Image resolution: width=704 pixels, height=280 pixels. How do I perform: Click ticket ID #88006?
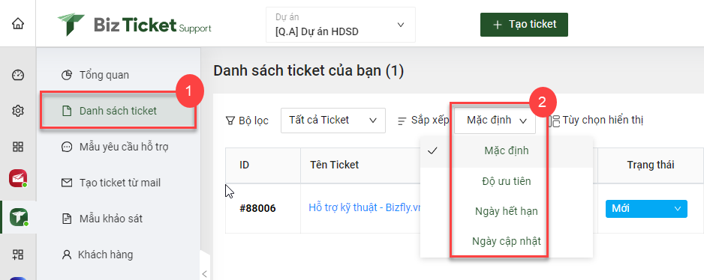coord(257,208)
